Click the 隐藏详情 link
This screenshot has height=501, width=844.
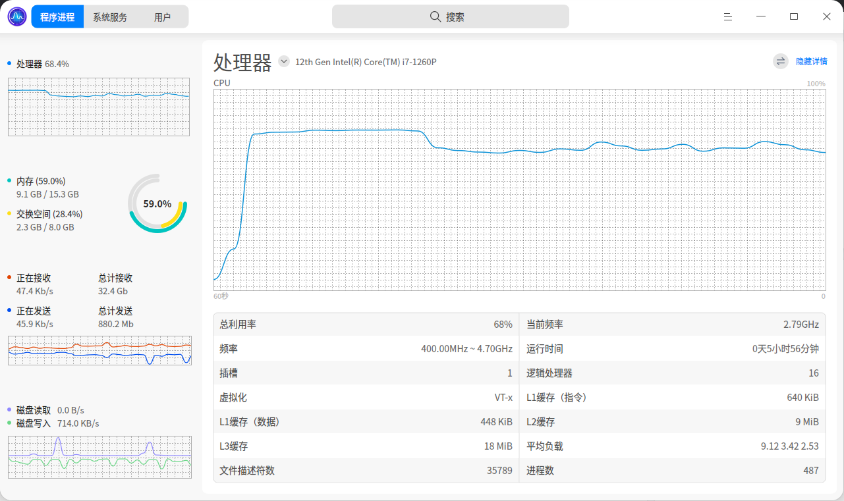pos(812,61)
